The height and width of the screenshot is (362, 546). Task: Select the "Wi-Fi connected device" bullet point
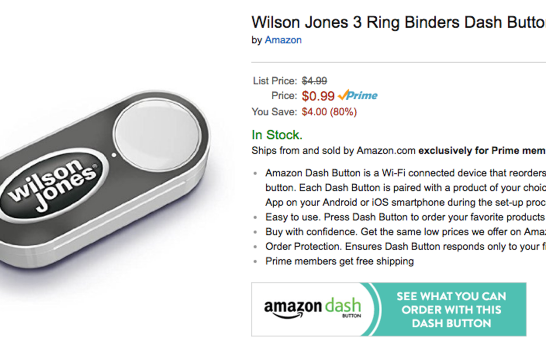[x=405, y=173]
